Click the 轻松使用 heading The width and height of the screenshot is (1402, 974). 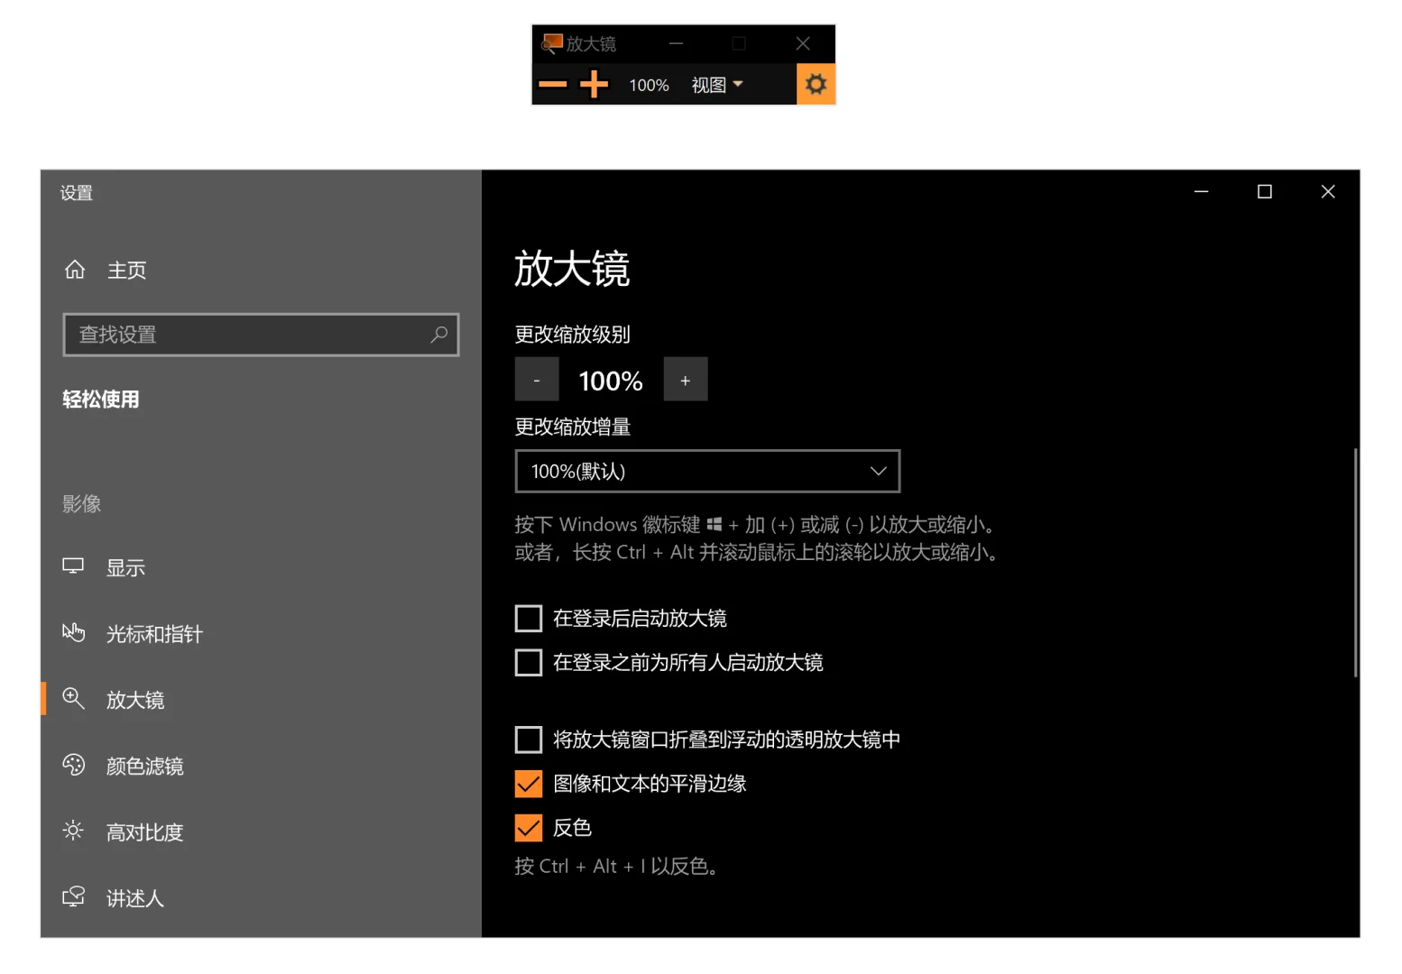click(101, 400)
